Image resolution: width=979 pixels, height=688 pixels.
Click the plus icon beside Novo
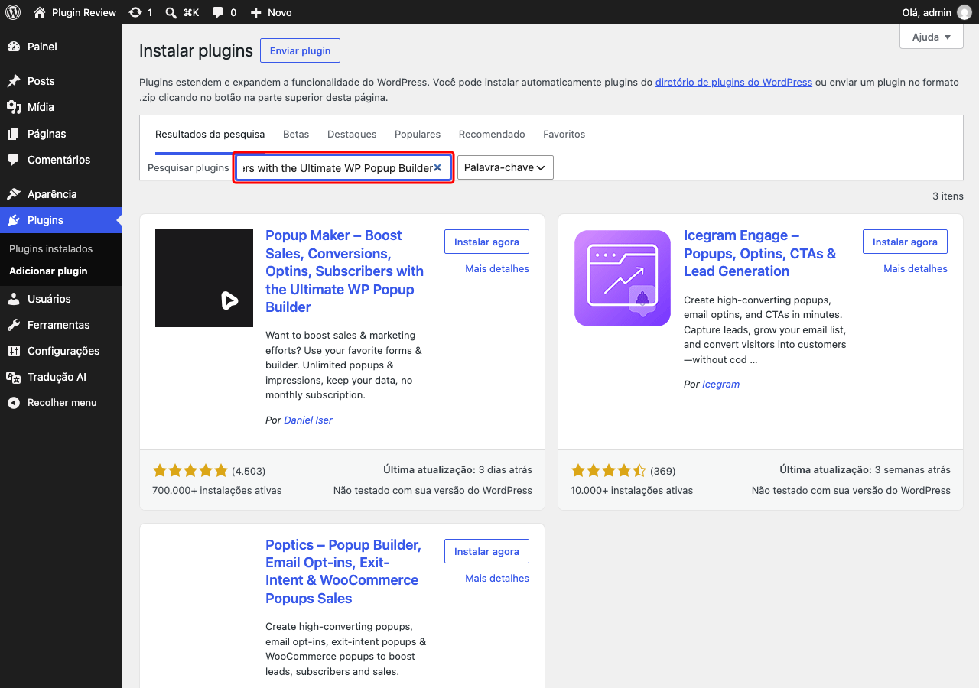[256, 12]
